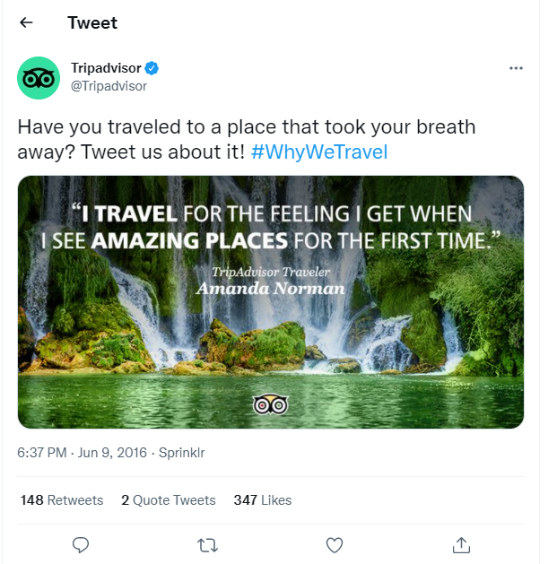Click the Sprinklr source label

[181, 453]
